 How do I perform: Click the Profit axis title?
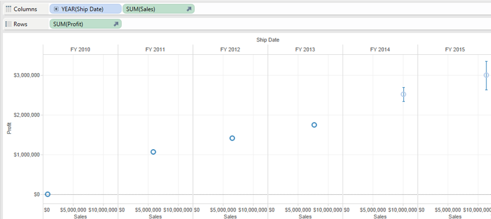(x=9, y=128)
